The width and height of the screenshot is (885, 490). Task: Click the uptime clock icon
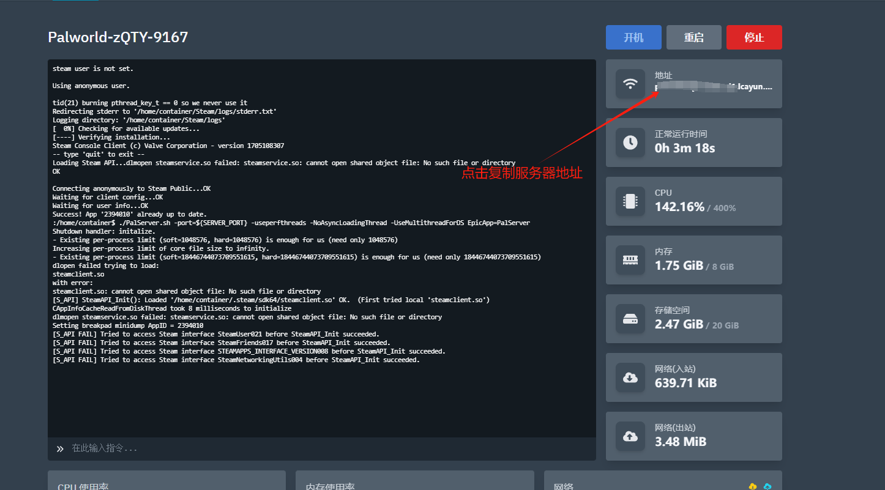(630, 143)
